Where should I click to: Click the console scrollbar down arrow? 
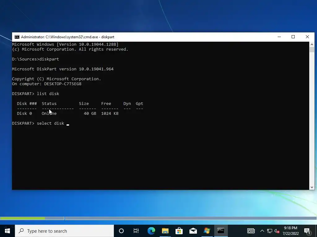coord(312,187)
